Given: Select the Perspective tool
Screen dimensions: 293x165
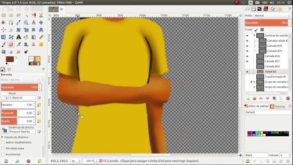Looking at the screenshot, I should click(x=41, y=30).
